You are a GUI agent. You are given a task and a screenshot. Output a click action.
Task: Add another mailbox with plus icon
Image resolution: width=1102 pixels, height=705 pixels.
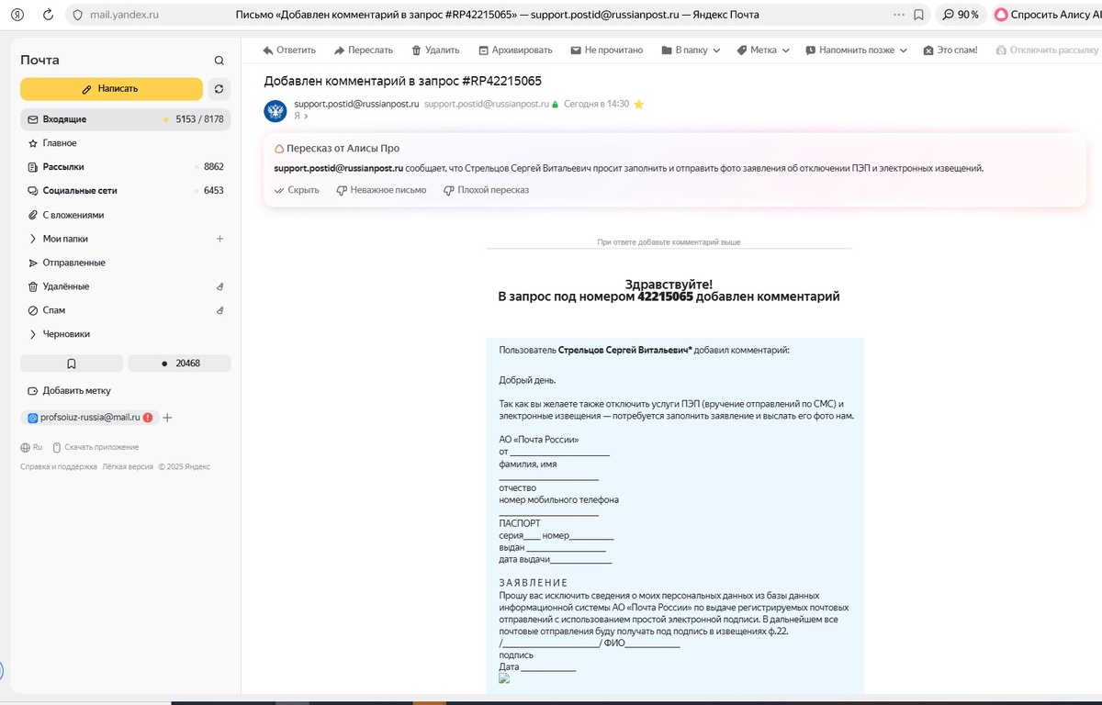(167, 418)
